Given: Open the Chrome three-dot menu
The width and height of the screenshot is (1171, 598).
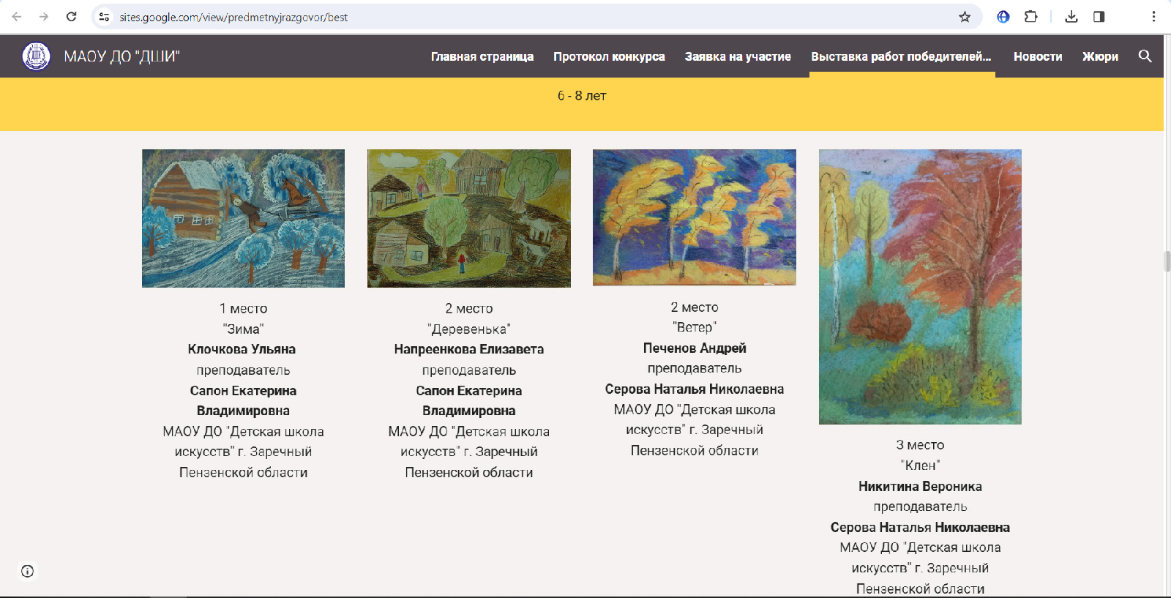Looking at the screenshot, I should click(1153, 17).
